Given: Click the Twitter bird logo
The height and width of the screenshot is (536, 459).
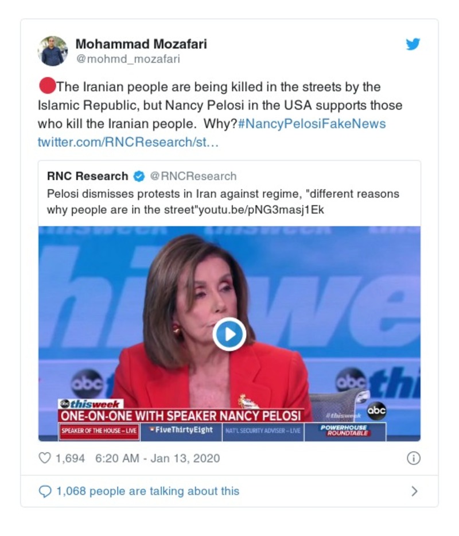Looking at the screenshot, I should [413, 44].
